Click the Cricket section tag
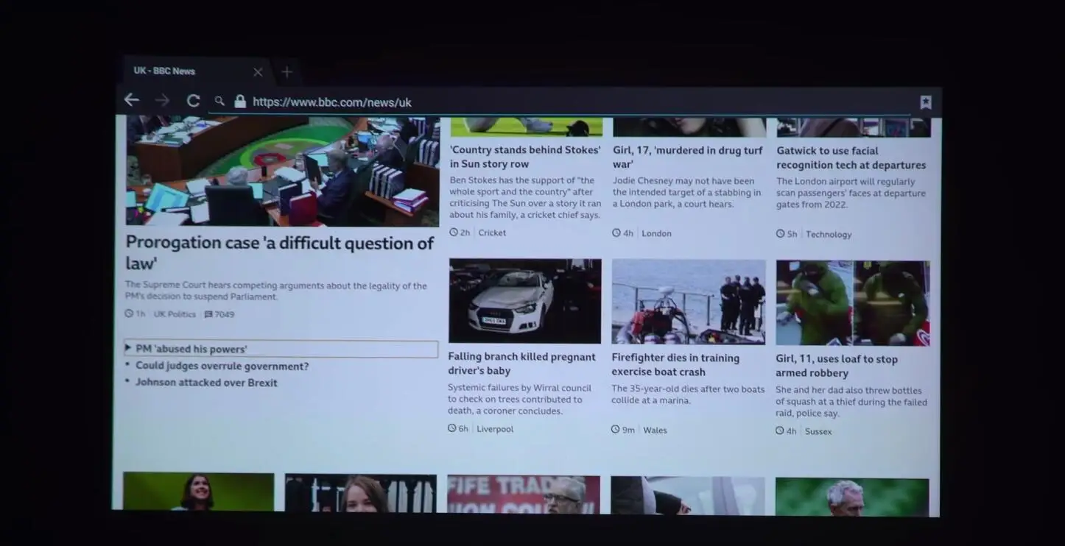 492,233
